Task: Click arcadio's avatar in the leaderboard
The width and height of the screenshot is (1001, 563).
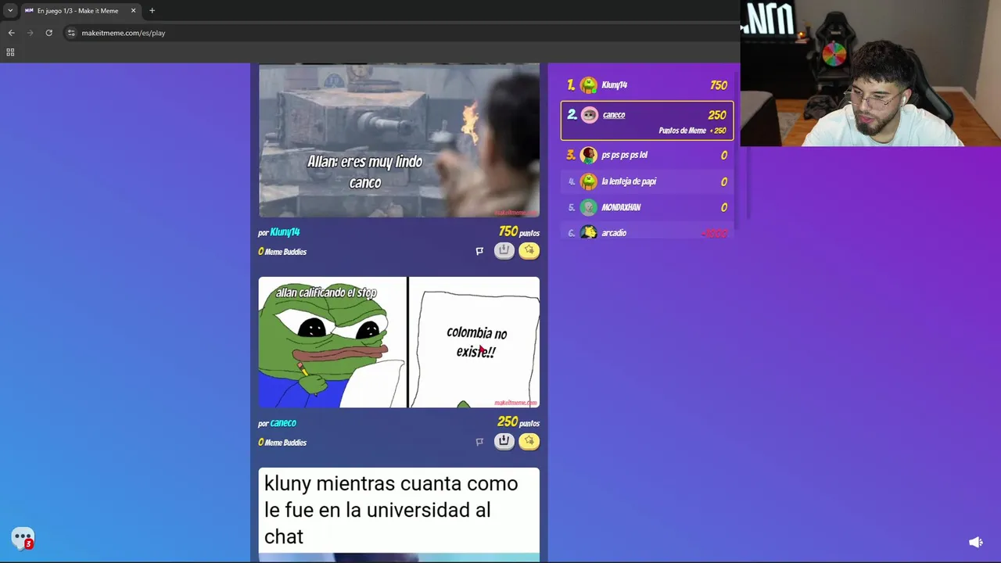Action: (589, 232)
